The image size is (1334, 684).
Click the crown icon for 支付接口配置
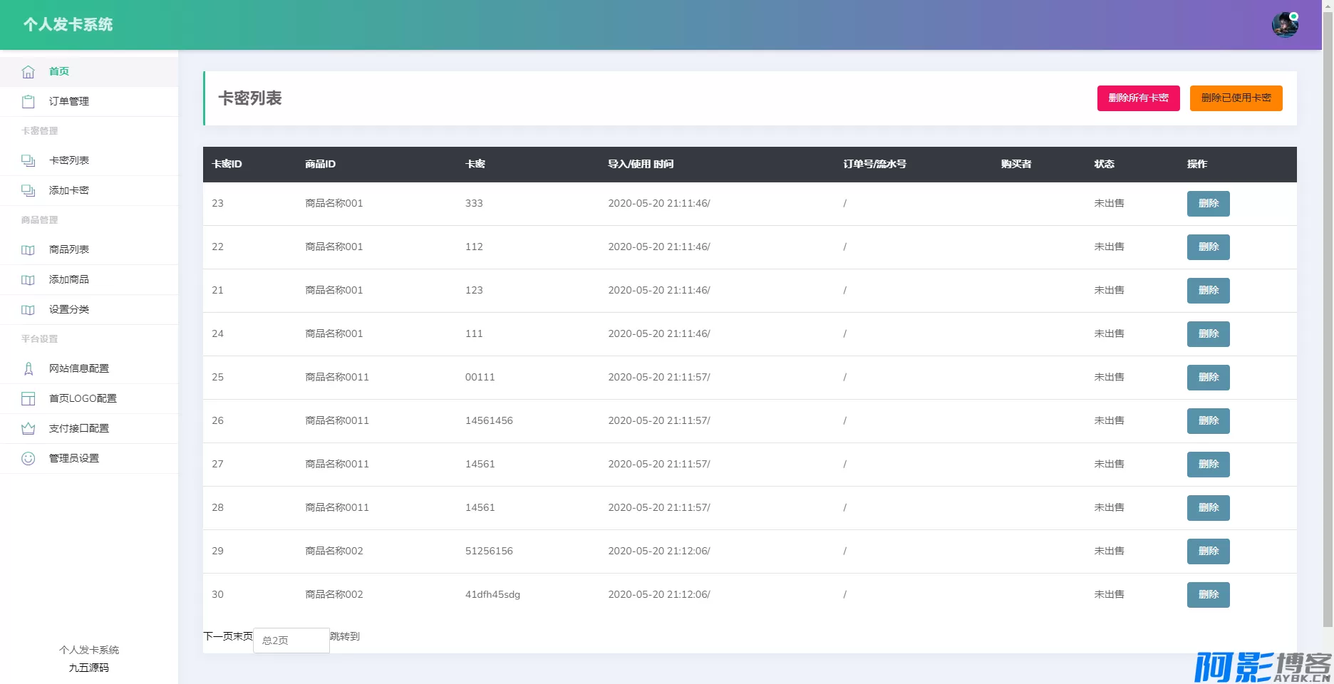(x=28, y=429)
